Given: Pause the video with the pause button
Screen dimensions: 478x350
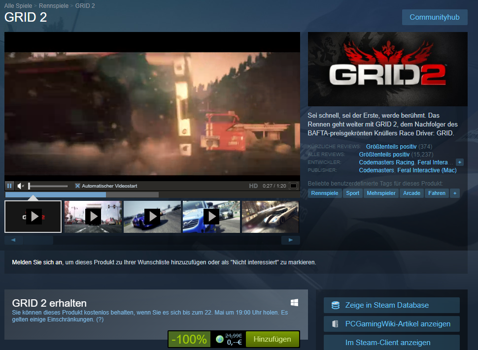Looking at the screenshot, I should click(x=9, y=186).
